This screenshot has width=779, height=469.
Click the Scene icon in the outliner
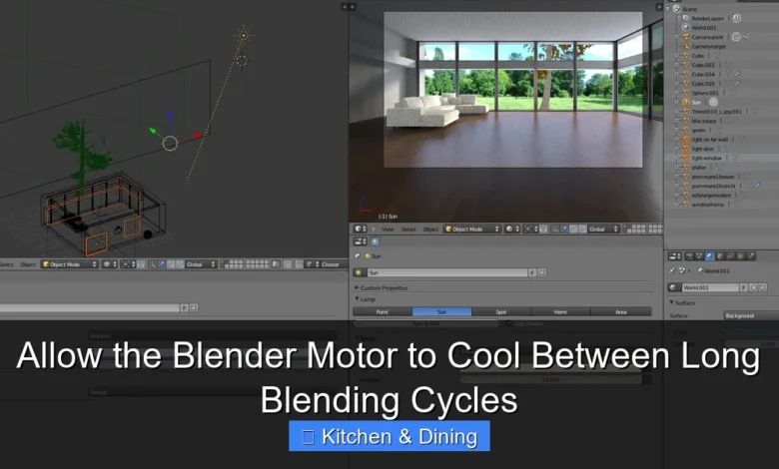(x=676, y=8)
